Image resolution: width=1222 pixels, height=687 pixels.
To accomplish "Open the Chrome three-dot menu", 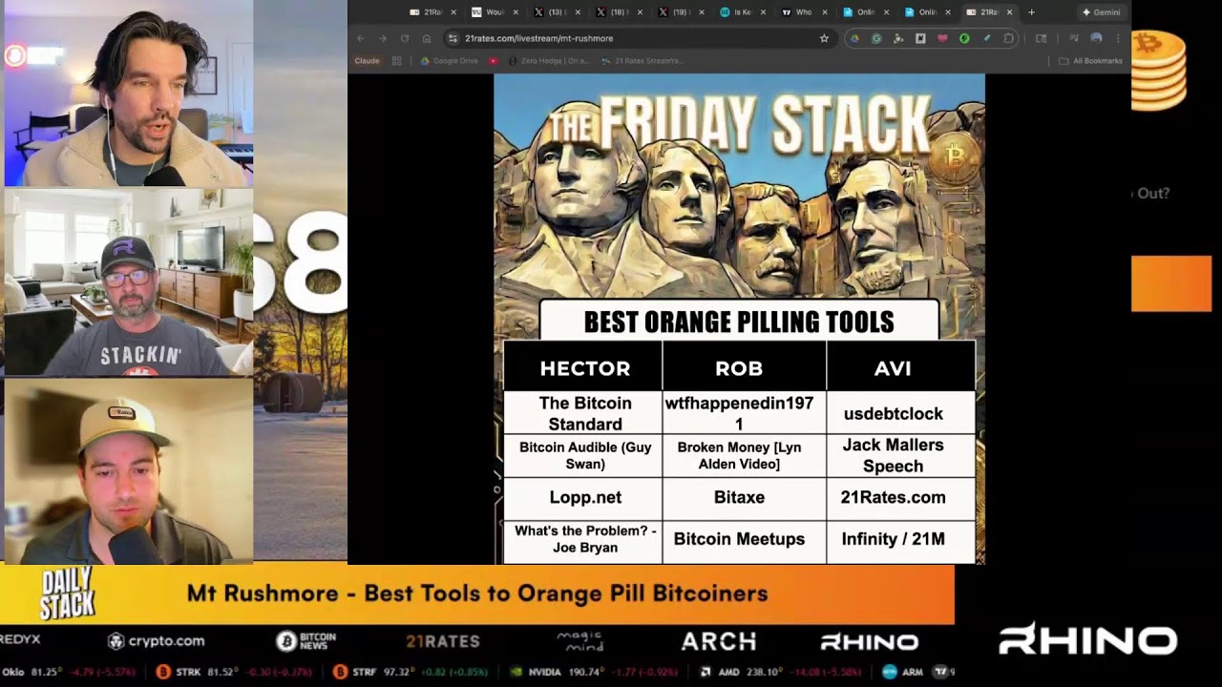I will 1118,38.
